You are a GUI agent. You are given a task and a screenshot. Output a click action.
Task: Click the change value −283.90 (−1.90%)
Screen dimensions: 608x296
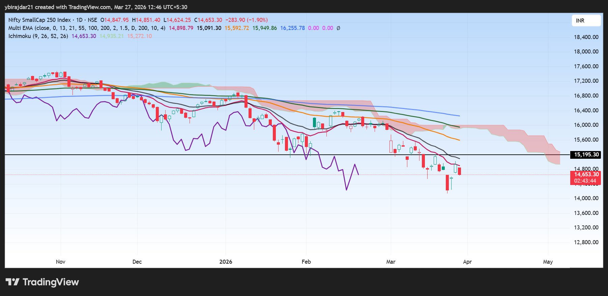247,20
